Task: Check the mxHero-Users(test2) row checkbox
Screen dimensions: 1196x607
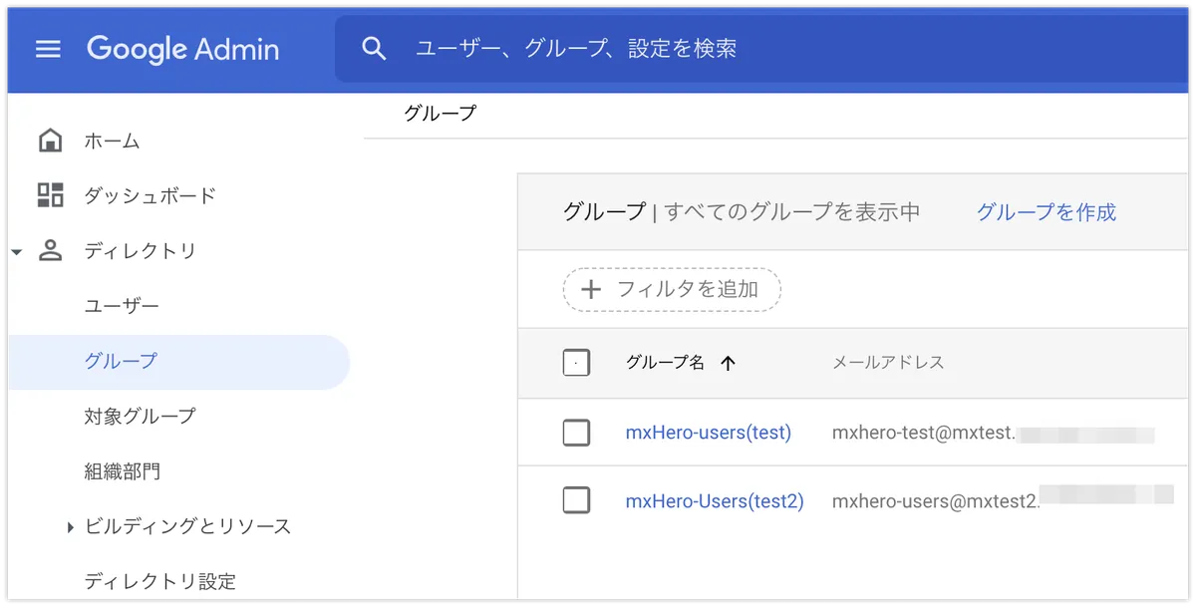Action: [x=576, y=500]
